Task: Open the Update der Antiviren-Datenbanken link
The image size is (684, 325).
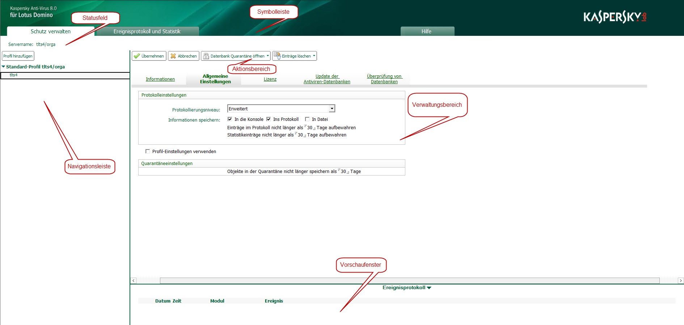Action: tap(327, 79)
